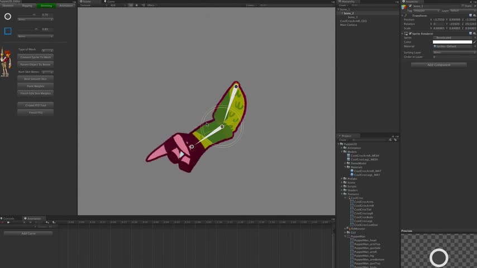The image size is (477, 268).
Task: Open the sorting layer dropdown under square slider
Action: click(35, 36)
